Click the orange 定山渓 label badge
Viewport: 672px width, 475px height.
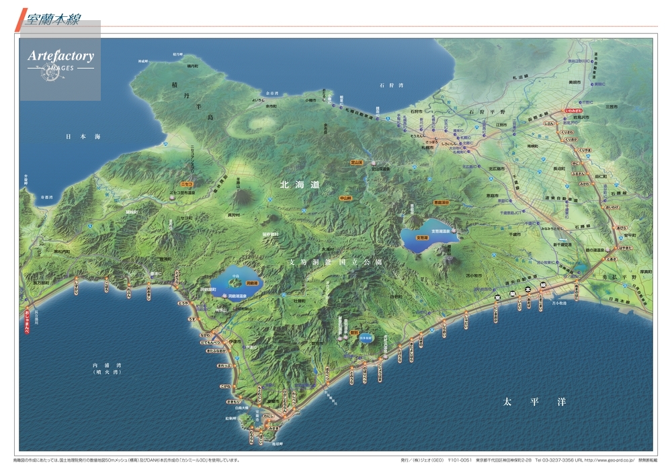tap(356, 162)
